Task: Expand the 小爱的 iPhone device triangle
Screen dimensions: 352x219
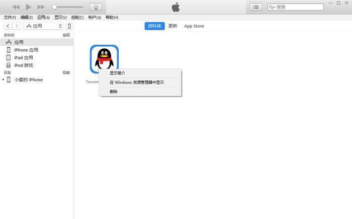Action: (3, 79)
